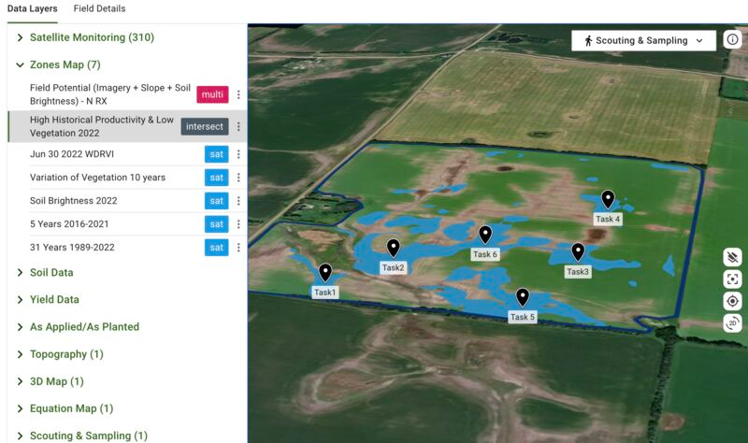
Task: Open options menu for Soil Brightness 2022
Action: click(x=238, y=201)
